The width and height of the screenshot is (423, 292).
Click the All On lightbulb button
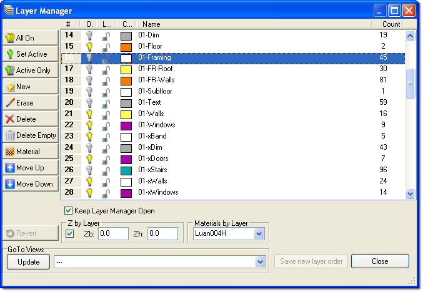coord(30,38)
